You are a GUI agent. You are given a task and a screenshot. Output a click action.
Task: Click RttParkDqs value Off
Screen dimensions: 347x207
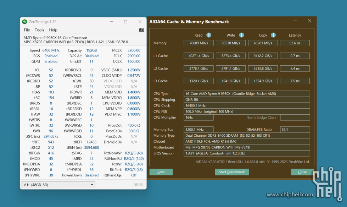pyautogui.click(x=134, y=175)
